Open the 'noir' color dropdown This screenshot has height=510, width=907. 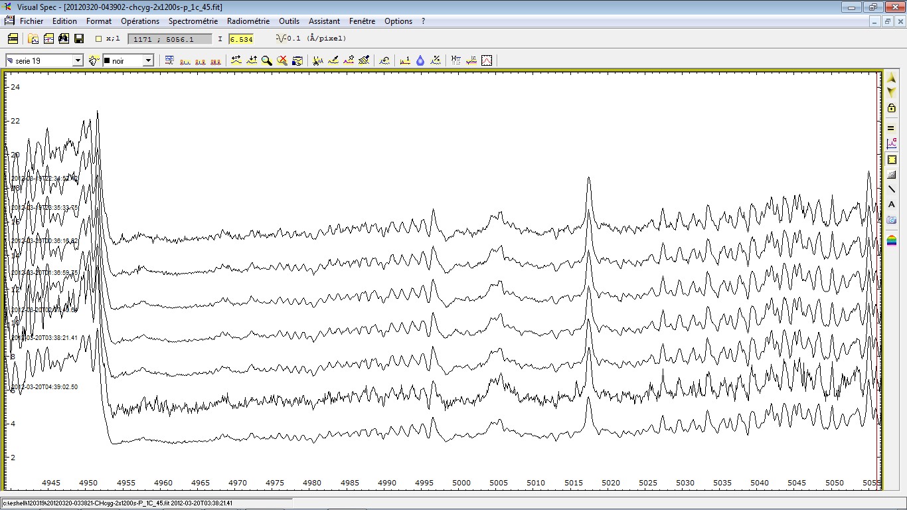click(148, 60)
